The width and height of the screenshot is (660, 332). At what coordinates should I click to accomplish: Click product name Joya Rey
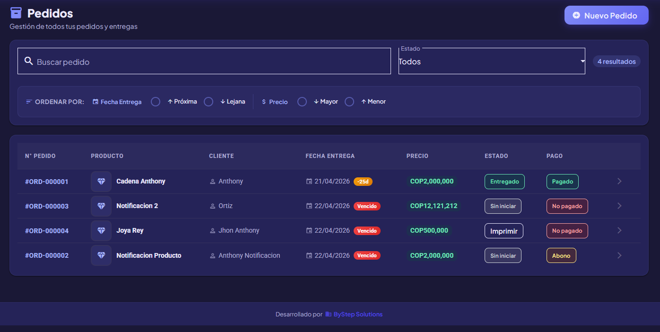130,230
